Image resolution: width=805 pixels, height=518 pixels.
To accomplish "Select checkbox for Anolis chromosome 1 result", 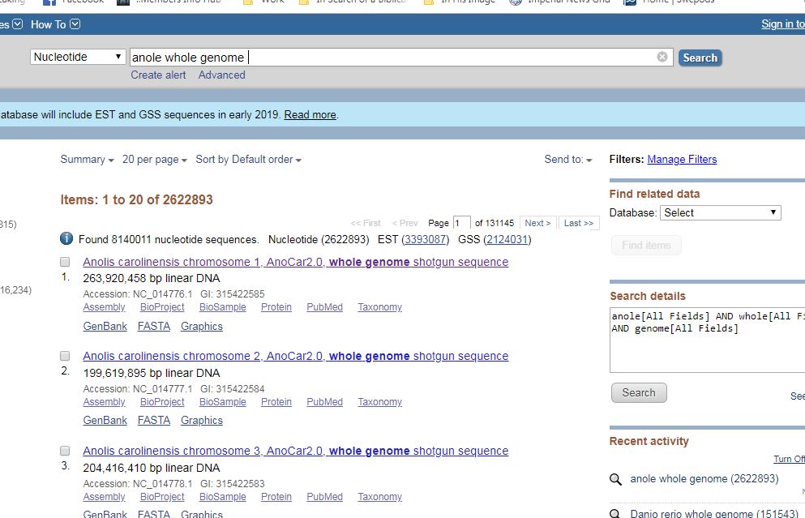I will tap(65, 262).
